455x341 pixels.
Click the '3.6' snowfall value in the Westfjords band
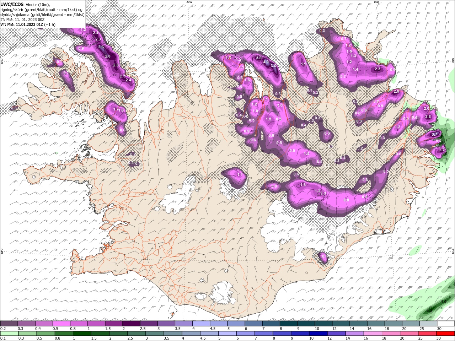(101, 47)
